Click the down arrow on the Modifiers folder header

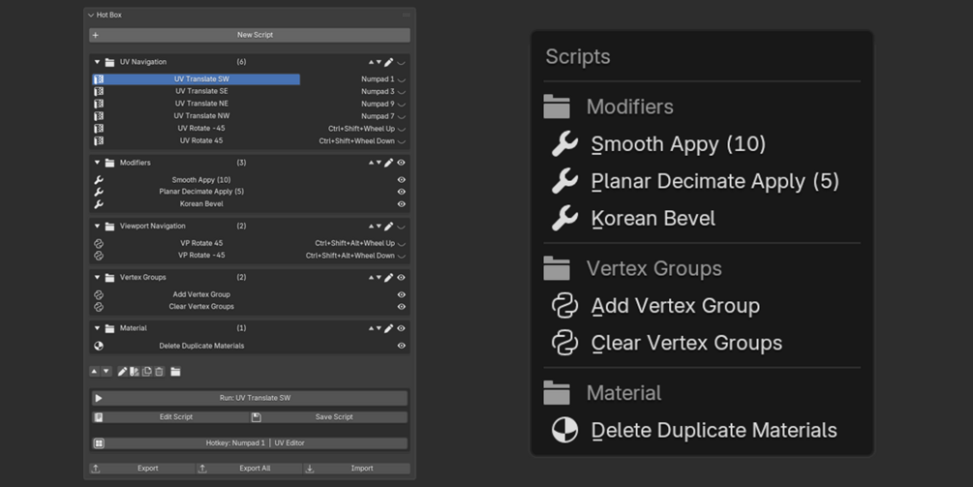(379, 163)
